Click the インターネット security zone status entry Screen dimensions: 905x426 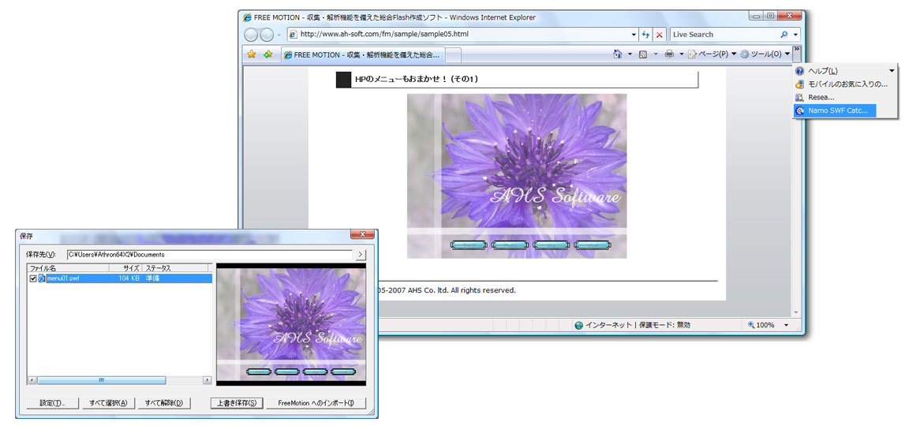(632, 325)
